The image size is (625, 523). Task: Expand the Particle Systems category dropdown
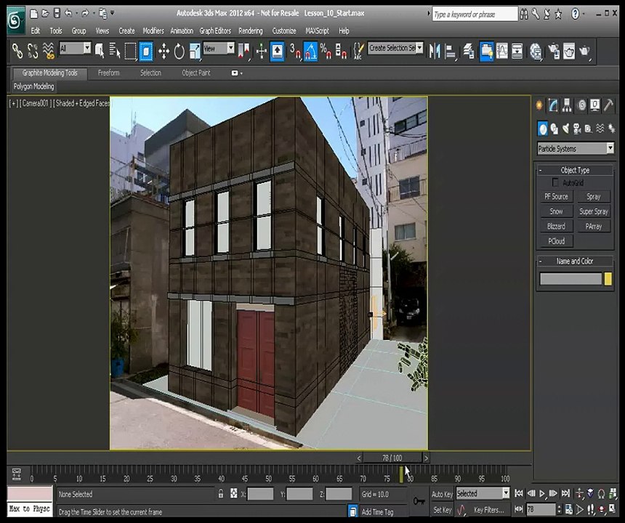tap(575, 149)
